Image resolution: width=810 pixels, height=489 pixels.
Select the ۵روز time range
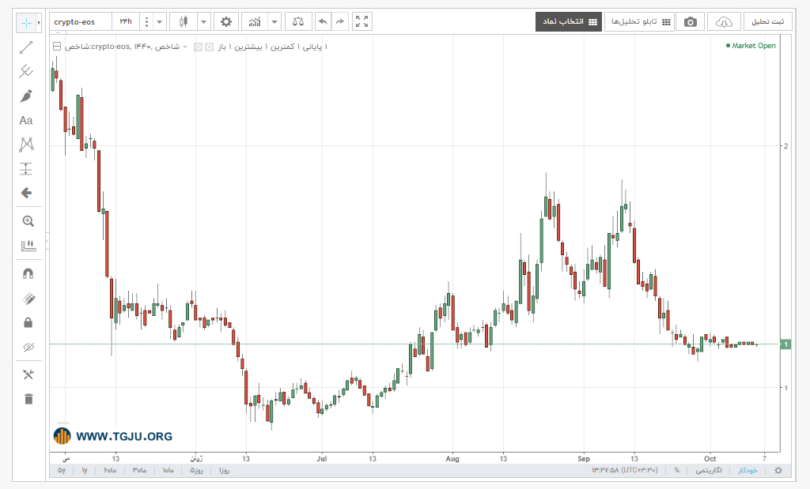point(196,470)
